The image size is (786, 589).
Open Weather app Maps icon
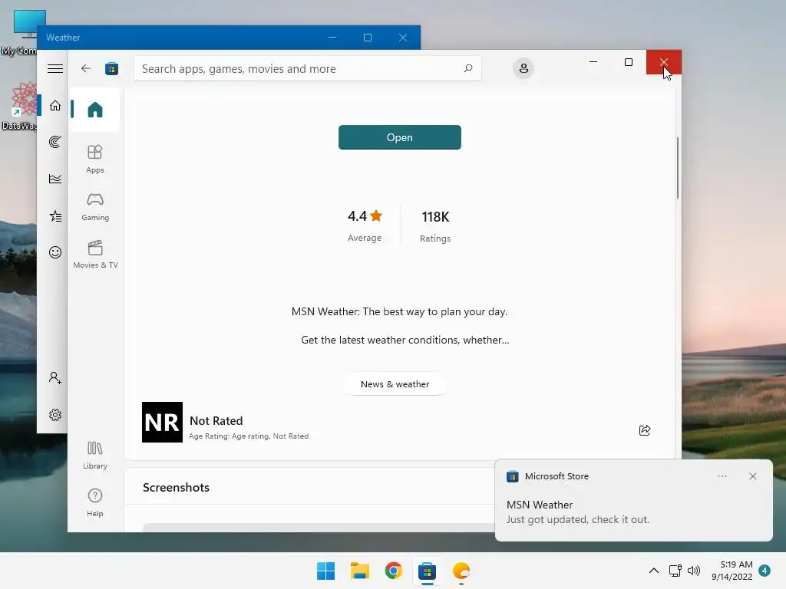(55, 142)
